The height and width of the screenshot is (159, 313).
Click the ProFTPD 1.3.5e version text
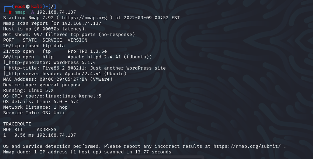[87, 51]
